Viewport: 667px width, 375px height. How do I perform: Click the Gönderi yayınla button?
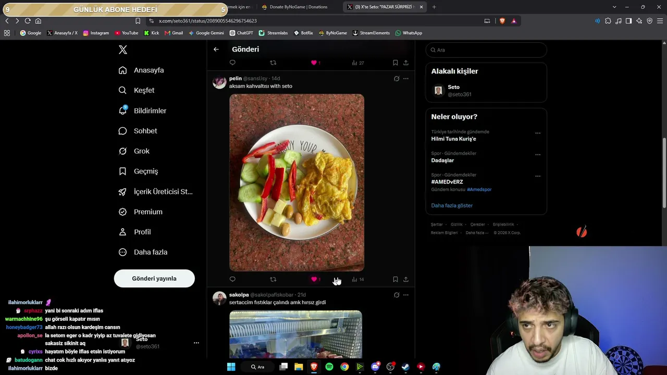click(154, 279)
